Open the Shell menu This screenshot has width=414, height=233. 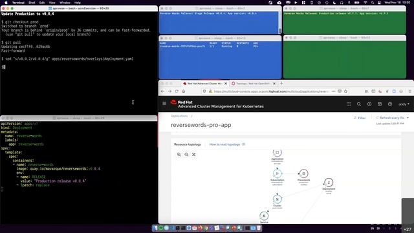(x=32, y=3)
